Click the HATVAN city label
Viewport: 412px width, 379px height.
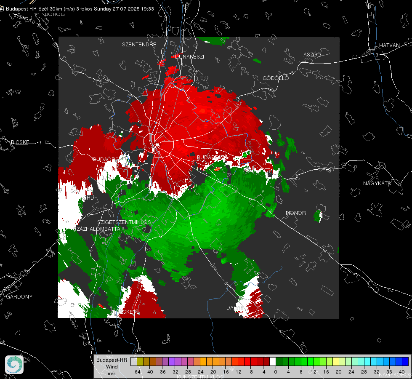click(389, 45)
